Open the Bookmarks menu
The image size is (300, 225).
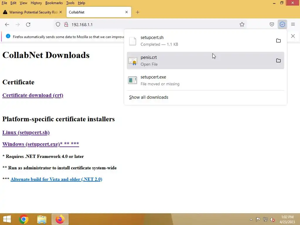54,3
